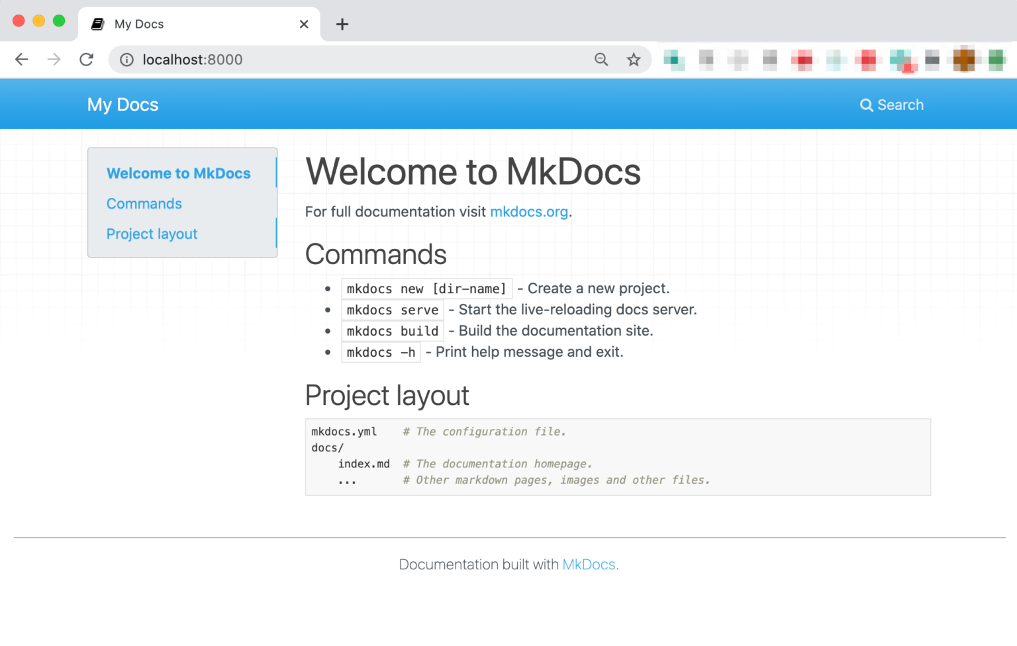Select the teal extension icon in the toolbar
The height and width of the screenshot is (646, 1017).
coord(673,60)
